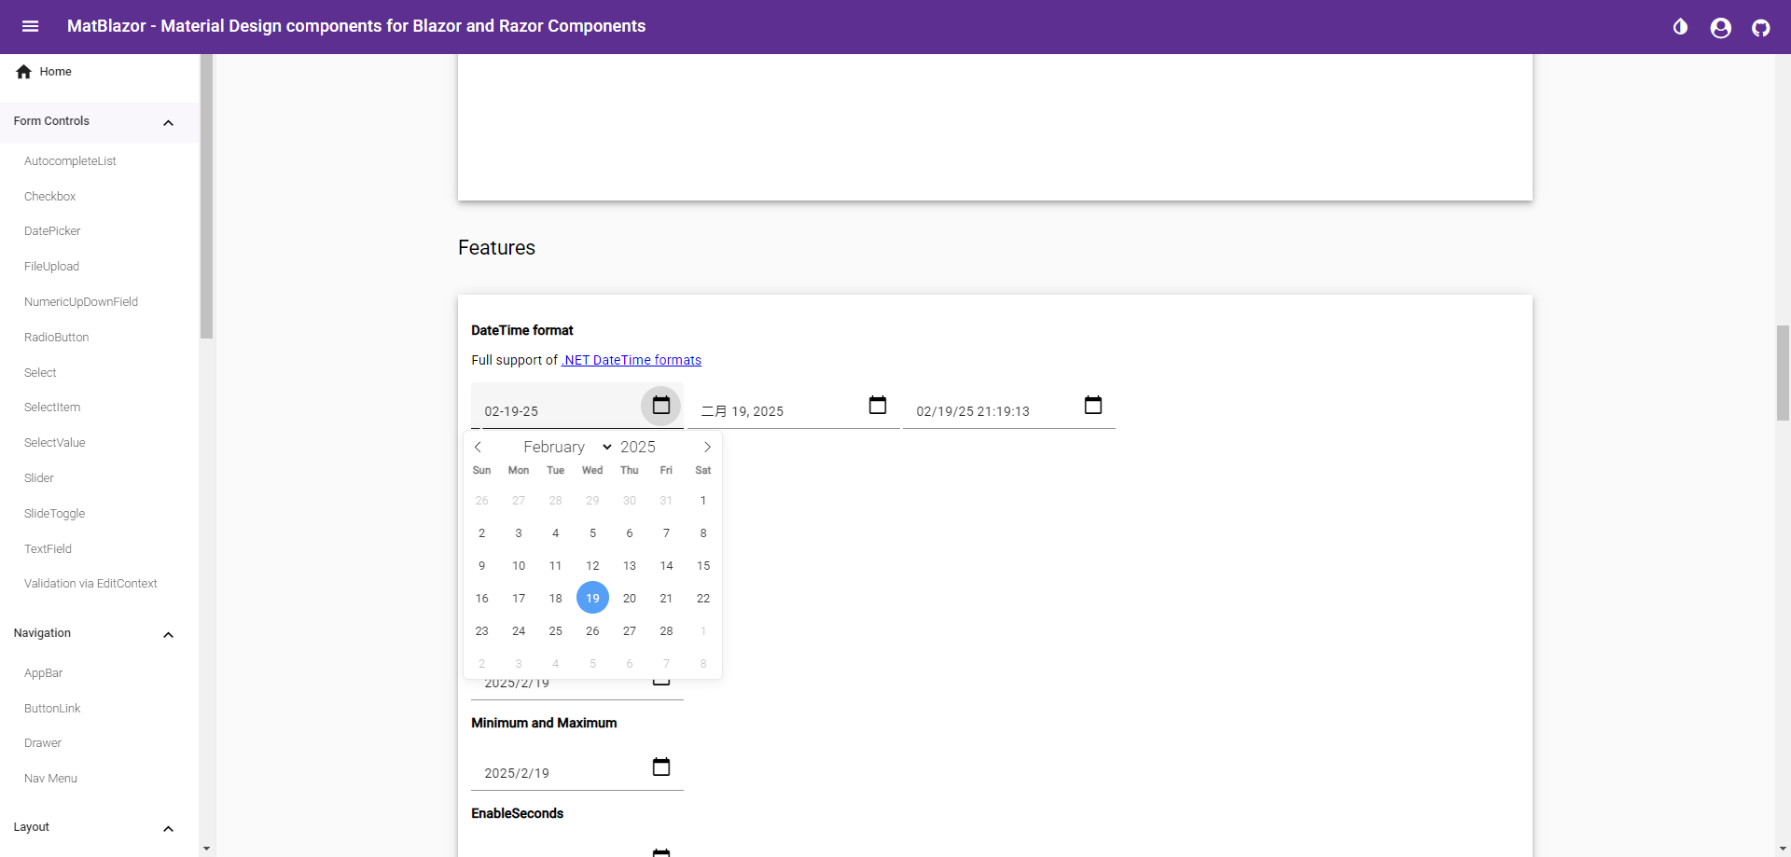Collapse the Form Controls section
Viewport: 1791px width, 857px height.
pyautogui.click(x=169, y=122)
